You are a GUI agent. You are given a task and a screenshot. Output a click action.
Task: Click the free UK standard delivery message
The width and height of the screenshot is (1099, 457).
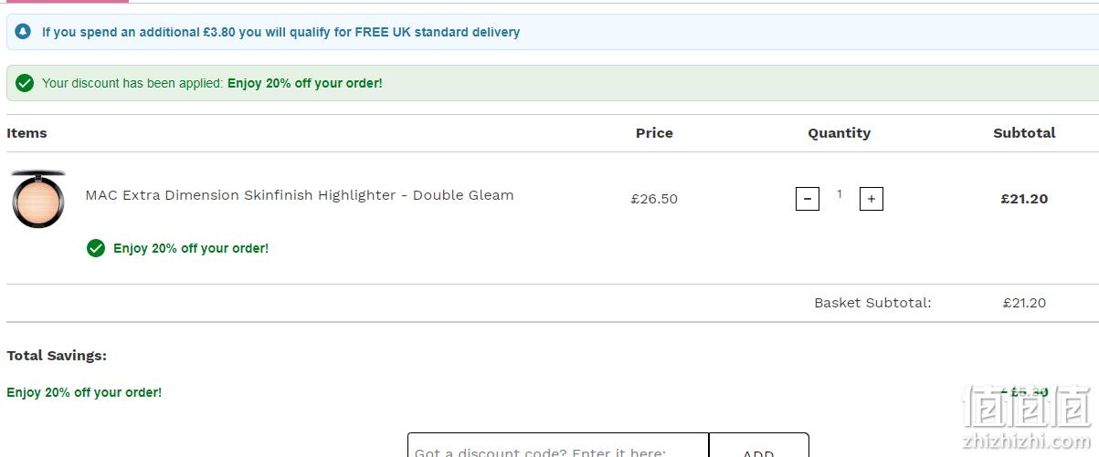280,32
